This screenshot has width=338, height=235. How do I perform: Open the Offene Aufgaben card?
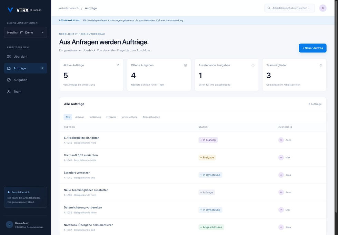click(x=159, y=75)
